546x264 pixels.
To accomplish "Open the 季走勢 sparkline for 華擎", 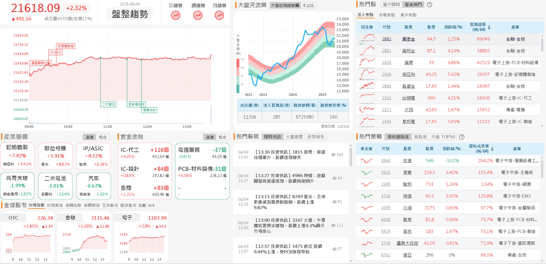I will coord(367,172).
